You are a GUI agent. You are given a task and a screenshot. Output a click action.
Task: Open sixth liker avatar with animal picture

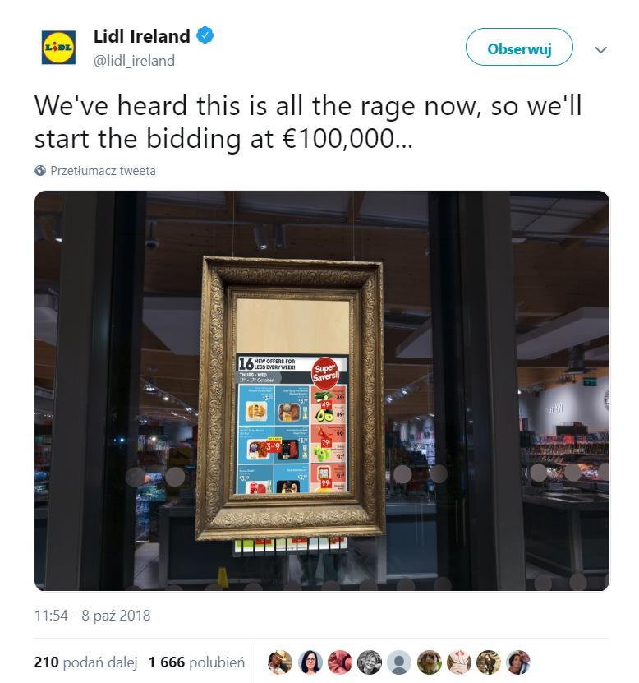coord(429,662)
